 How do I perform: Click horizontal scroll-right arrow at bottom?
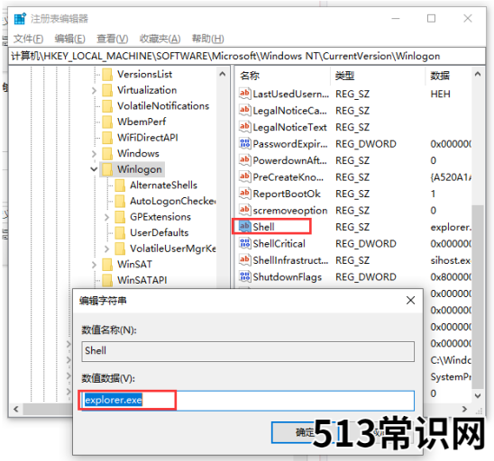464,409
